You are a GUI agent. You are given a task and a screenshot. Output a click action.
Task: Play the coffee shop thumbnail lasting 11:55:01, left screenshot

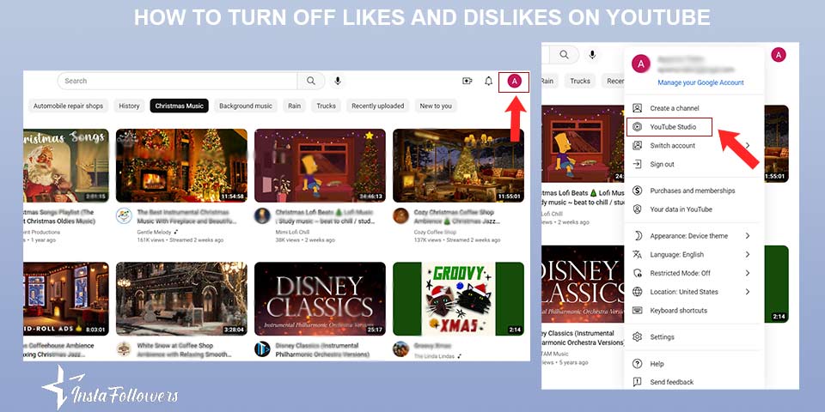(x=458, y=166)
